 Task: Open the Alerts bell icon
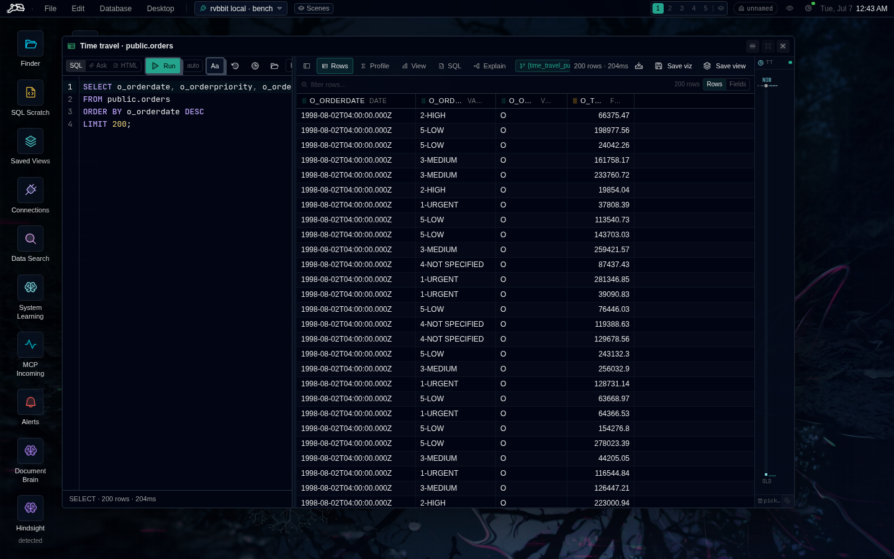coord(30,402)
